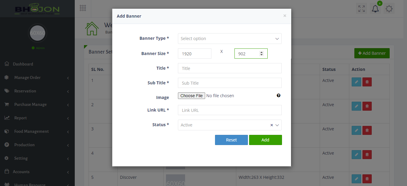Click the edit pencil for banner row 1

pyautogui.click(x=356, y=82)
